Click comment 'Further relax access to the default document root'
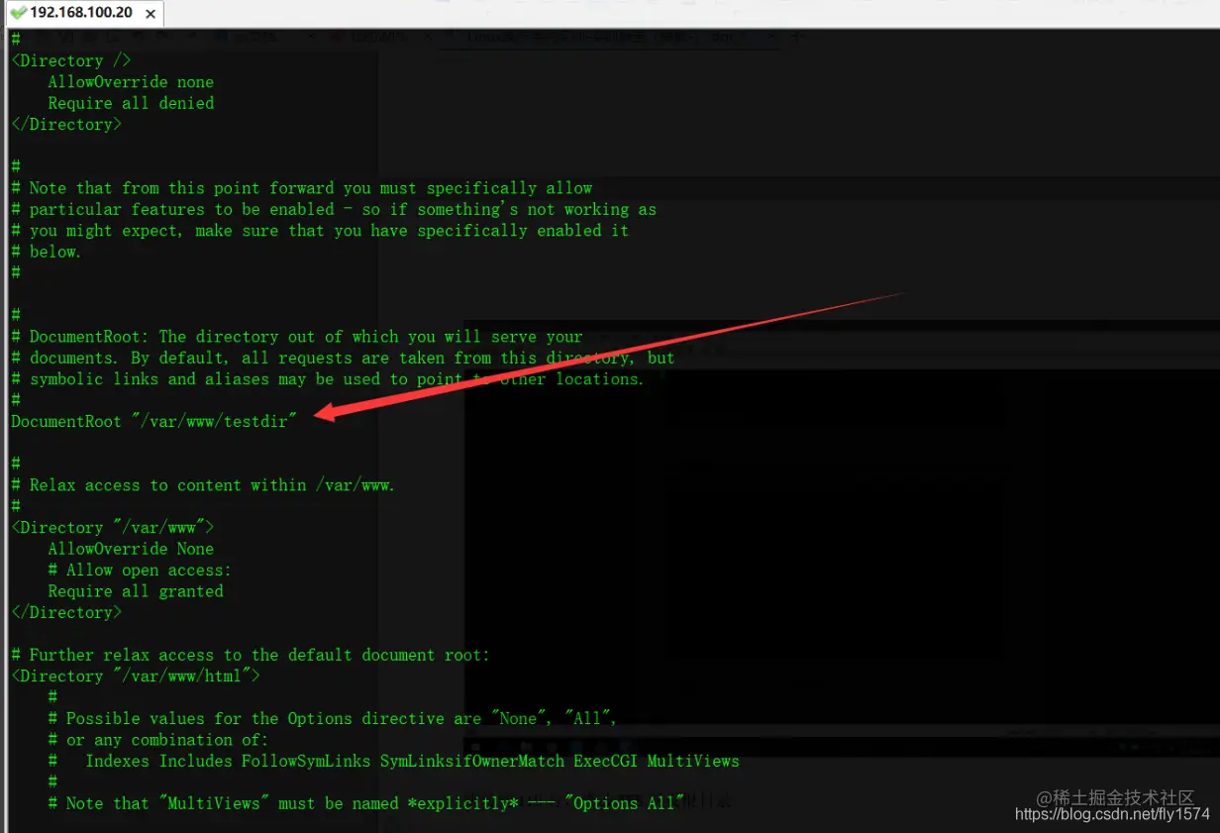 (251, 655)
